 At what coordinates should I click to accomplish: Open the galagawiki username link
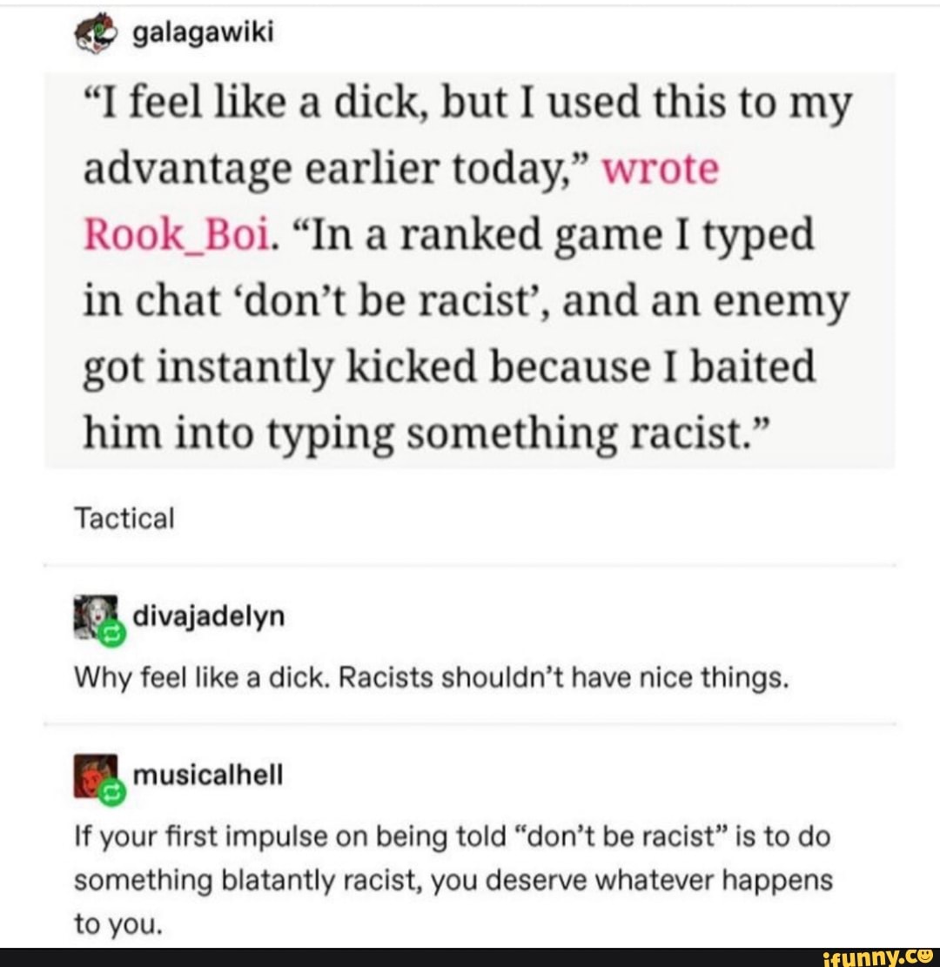pos(204,33)
